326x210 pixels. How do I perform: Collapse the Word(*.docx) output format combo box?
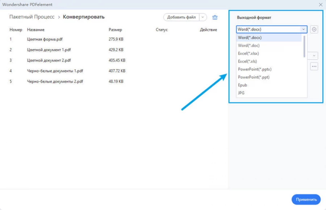point(303,30)
